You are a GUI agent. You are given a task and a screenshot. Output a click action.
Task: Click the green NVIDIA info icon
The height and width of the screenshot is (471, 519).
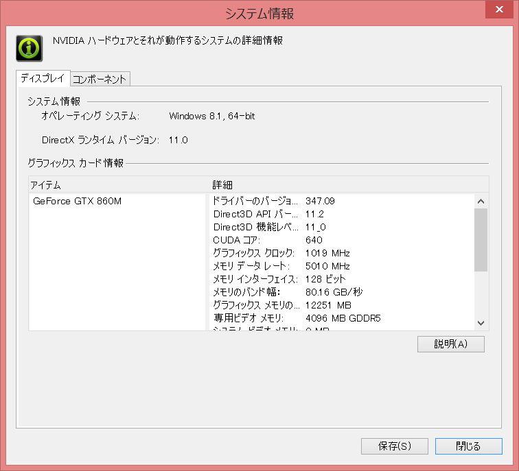coord(29,48)
